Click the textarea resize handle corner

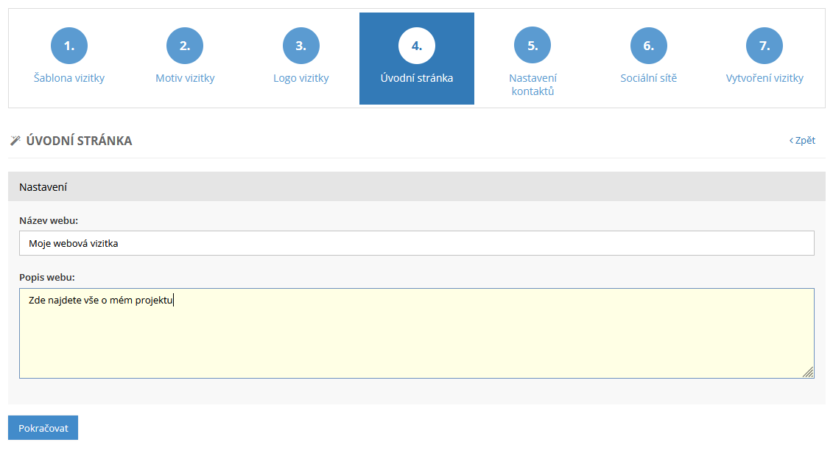pos(808,373)
